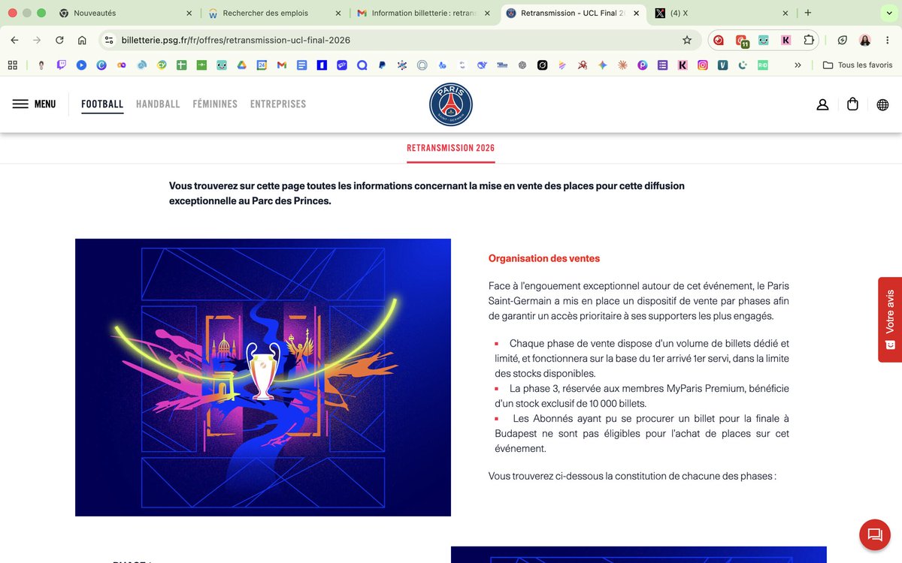Open extension with 11 badge
The width and height of the screenshot is (902, 563).
point(742,41)
